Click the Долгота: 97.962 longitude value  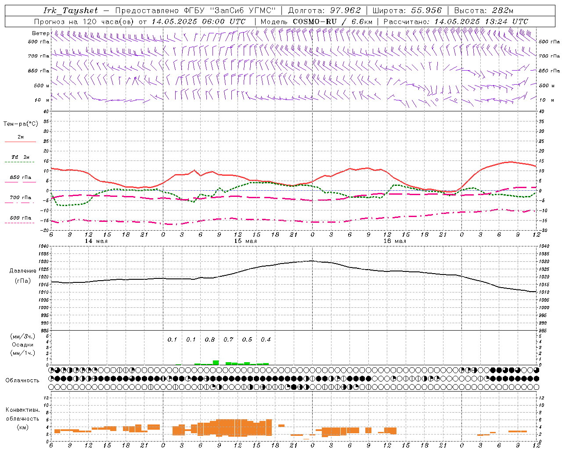click(x=324, y=11)
